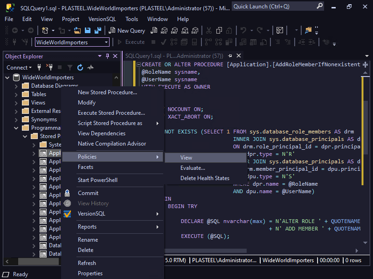Click the Cancel Executing Query stop icon

[153, 42]
